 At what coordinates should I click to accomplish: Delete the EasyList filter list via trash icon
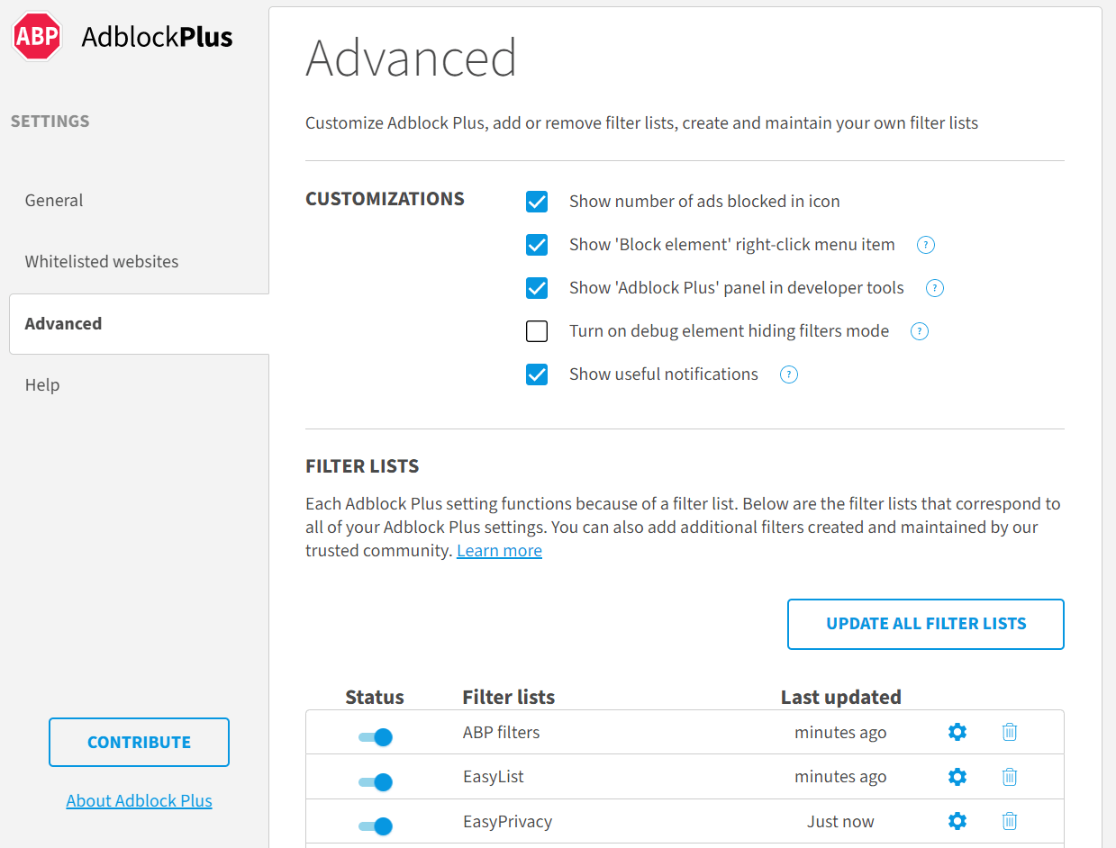1009,776
